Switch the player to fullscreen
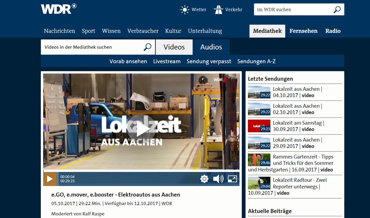The width and height of the screenshot is (370, 218). 232,179
